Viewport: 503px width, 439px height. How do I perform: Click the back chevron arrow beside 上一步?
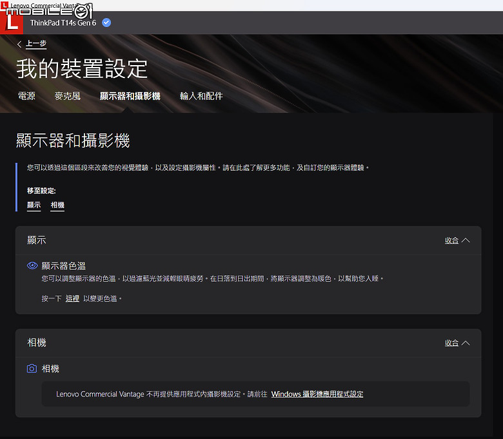[x=19, y=44]
